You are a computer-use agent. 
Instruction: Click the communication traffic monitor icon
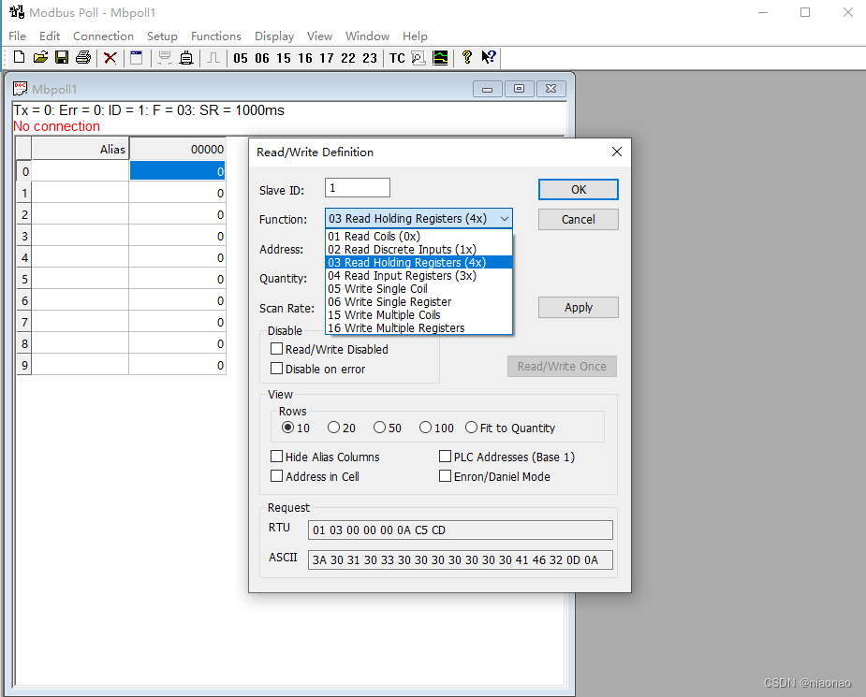pos(418,58)
